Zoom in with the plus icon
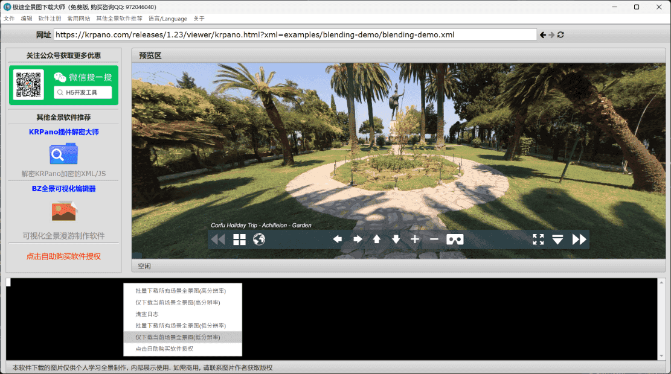671x374 pixels. click(x=415, y=239)
